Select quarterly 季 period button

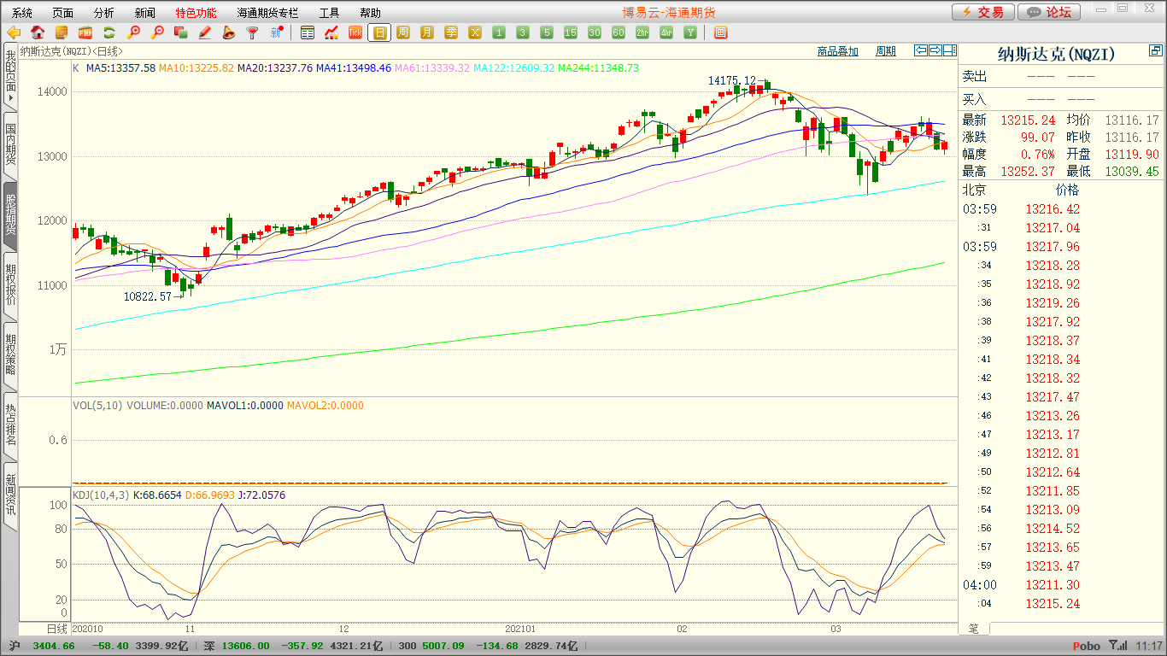[x=451, y=32]
